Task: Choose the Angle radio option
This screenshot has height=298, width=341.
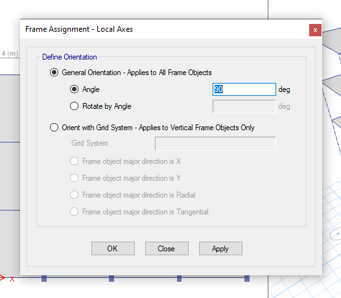Action: [x=74, y=89]
